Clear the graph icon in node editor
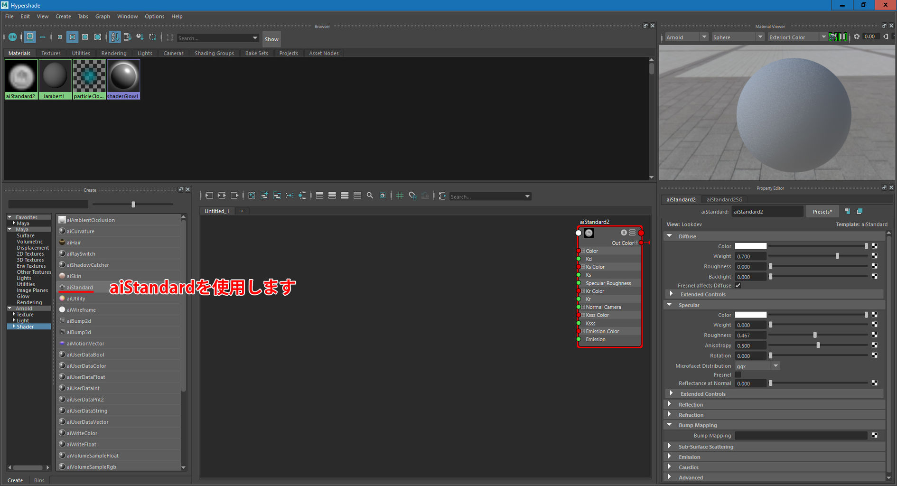 click(252, 196)
